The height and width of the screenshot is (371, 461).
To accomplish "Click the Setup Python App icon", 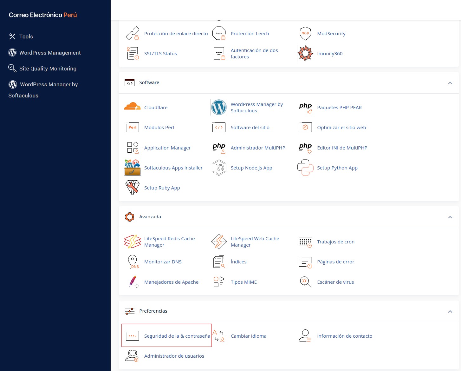I will click(x=305, y=168).
